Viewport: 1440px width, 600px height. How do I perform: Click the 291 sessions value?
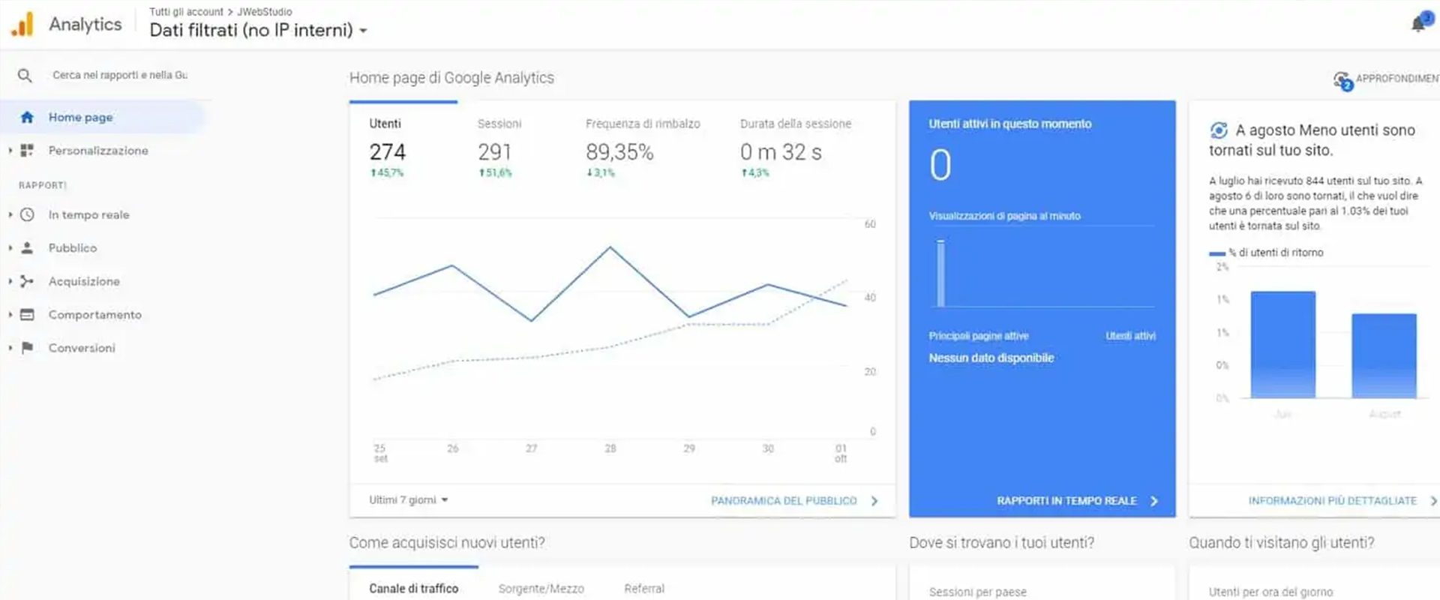(x=495, y=152)
